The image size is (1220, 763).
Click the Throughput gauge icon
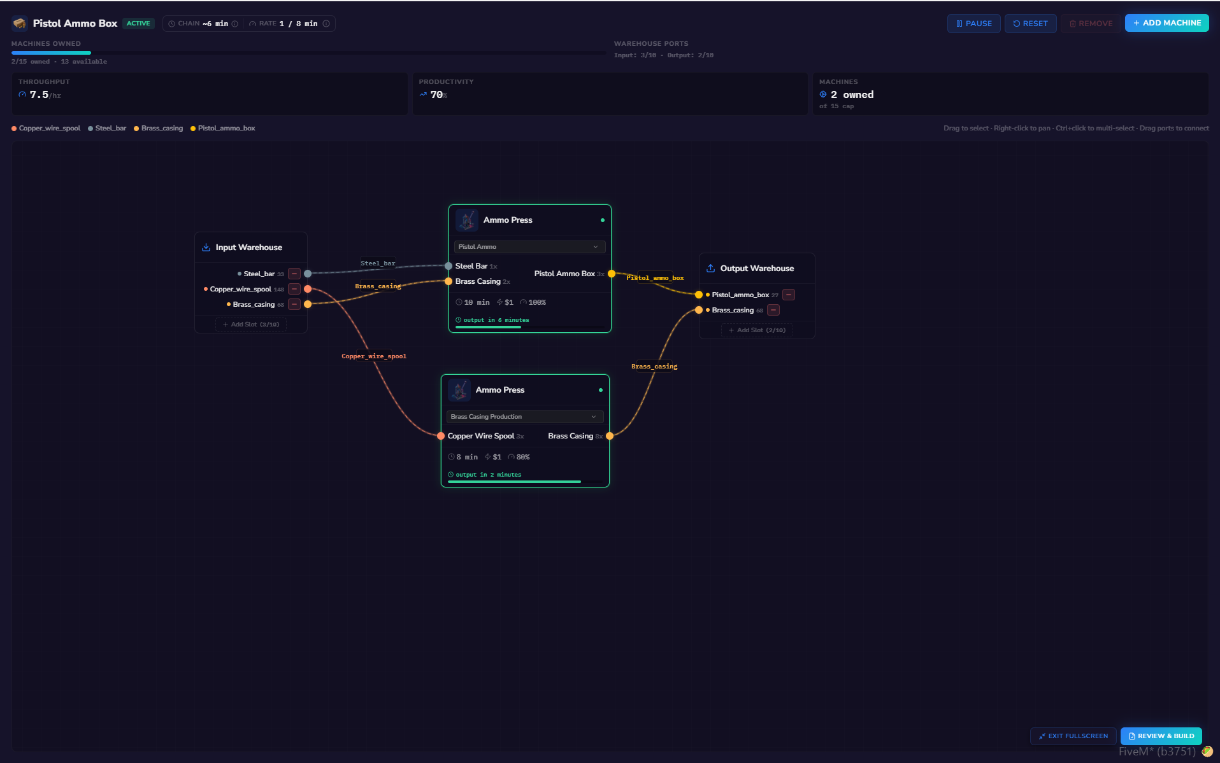click(22, 94)
